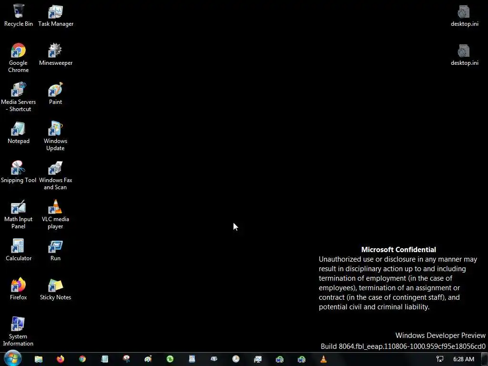
Task: Open the Windows Update desktop shortcut
Action: [55, 136]
